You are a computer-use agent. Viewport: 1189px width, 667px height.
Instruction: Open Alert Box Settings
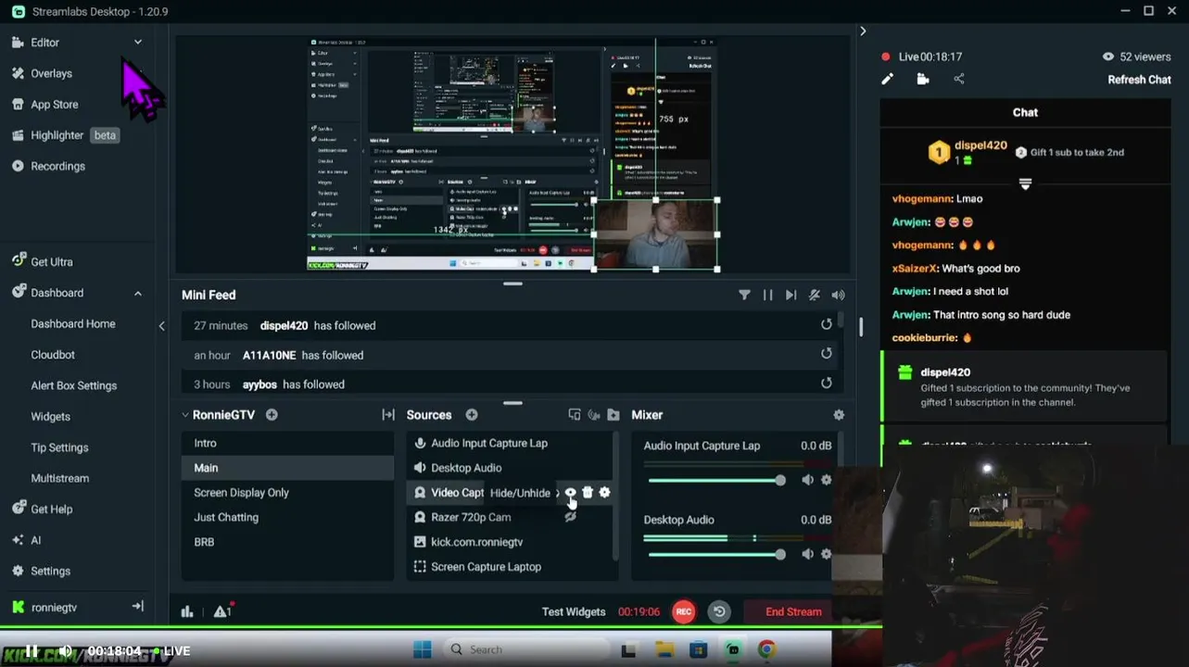coord(74,385)
